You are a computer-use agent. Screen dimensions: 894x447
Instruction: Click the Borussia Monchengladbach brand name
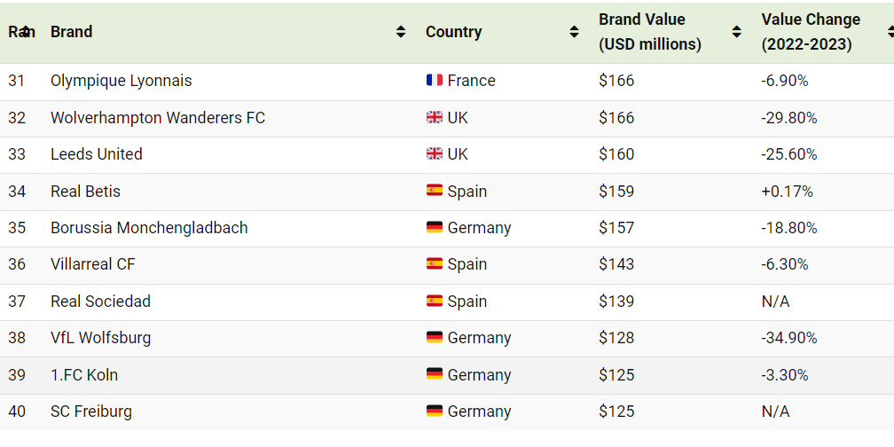(x=149, y=227)
